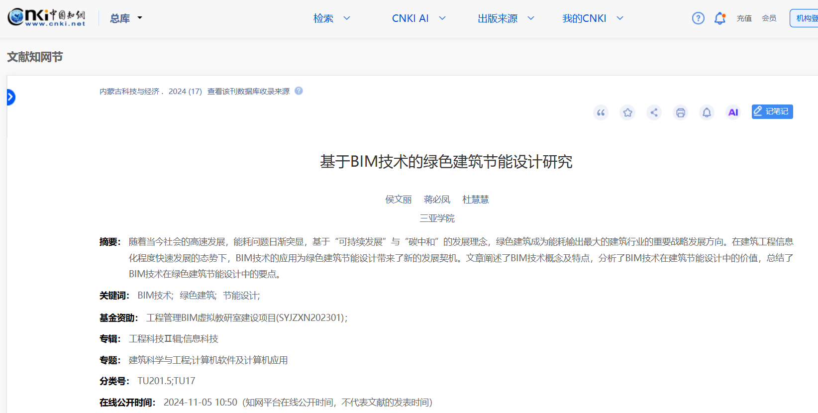This screenshot has height=413, width=818.
Task: Open author 侯文丽 link
Action: (x=398, y=200)
